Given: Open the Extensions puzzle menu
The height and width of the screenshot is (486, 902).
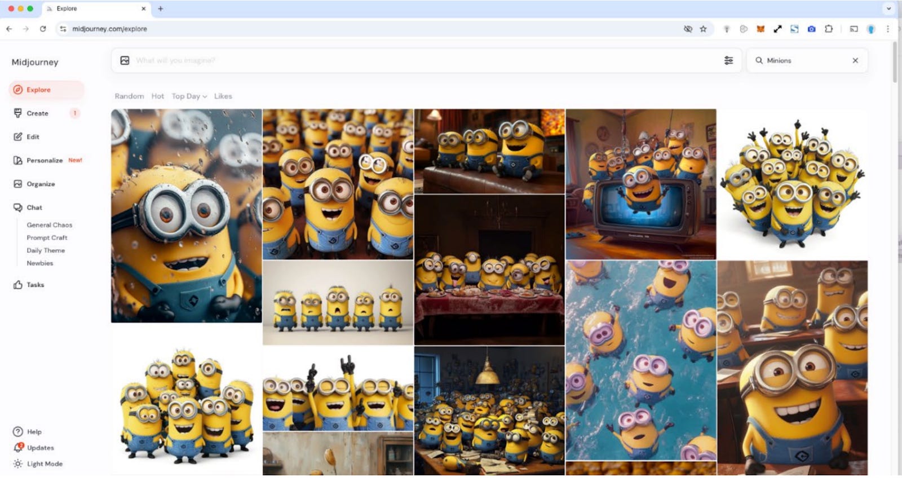Looking at the screenshot, I should coord(828,29).
